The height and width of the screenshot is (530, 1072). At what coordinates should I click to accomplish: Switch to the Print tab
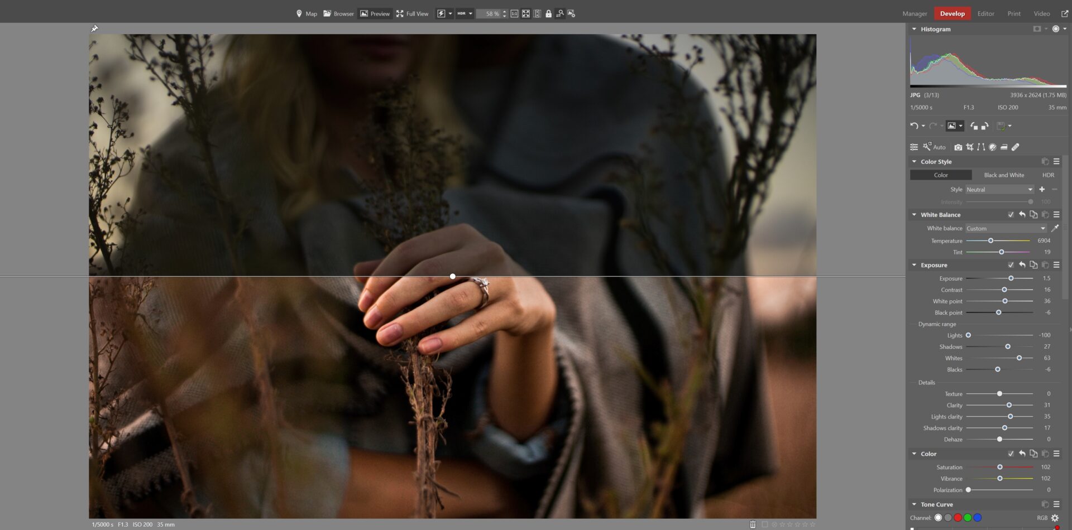point(1014,13)
